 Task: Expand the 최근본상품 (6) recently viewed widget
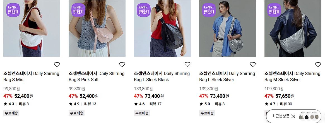[x=293, y=116]
